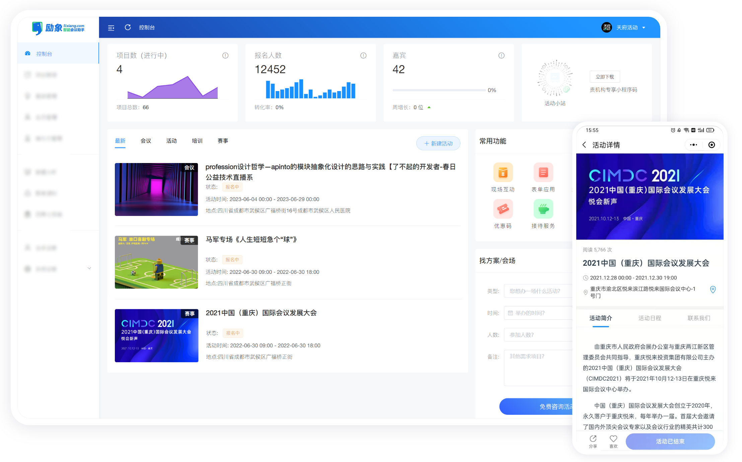
Task: Switch to the 会议 tab
Action: click(x=146, y=141)
